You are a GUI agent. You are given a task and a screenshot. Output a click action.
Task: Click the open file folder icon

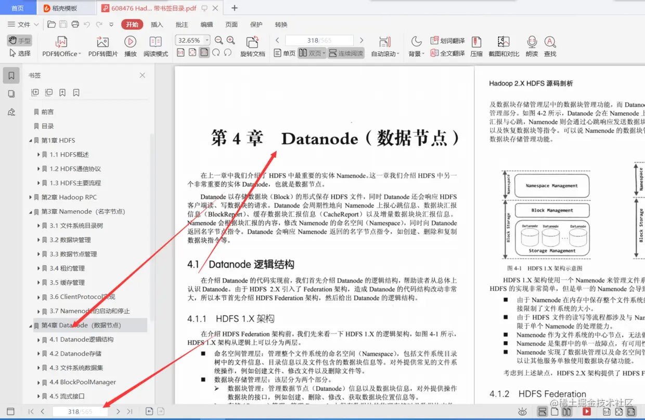click(x=51, y=24)
